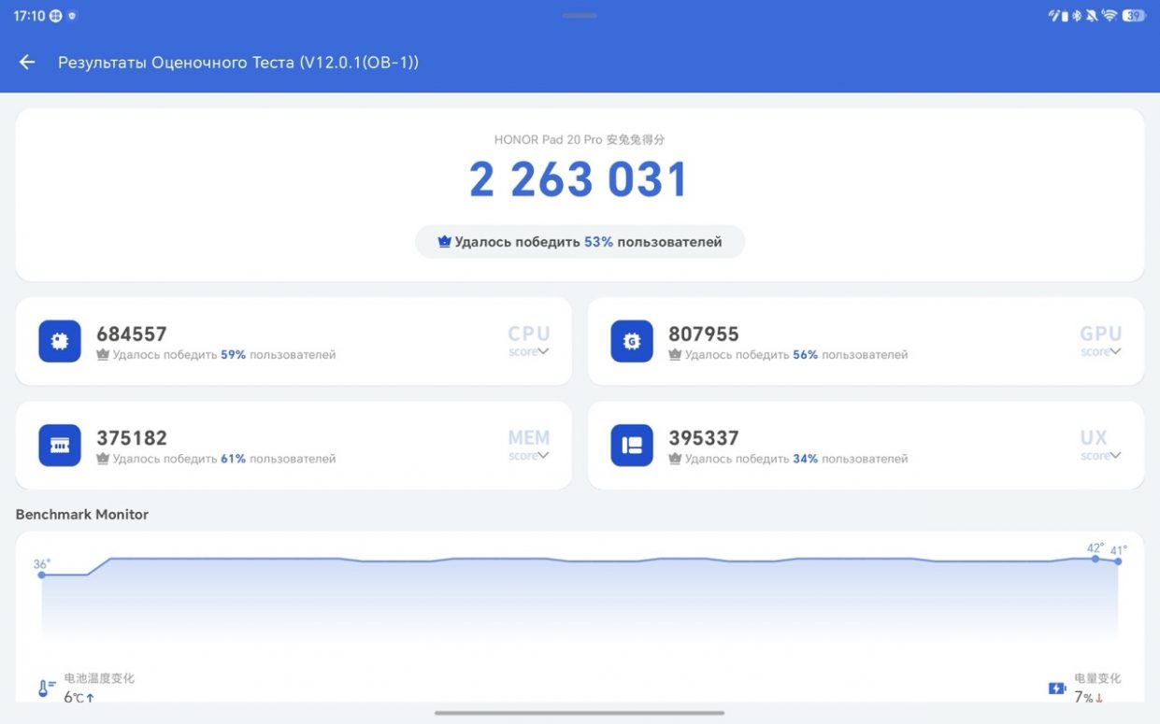Tap the MEM score value 375182

click(132, 437)
